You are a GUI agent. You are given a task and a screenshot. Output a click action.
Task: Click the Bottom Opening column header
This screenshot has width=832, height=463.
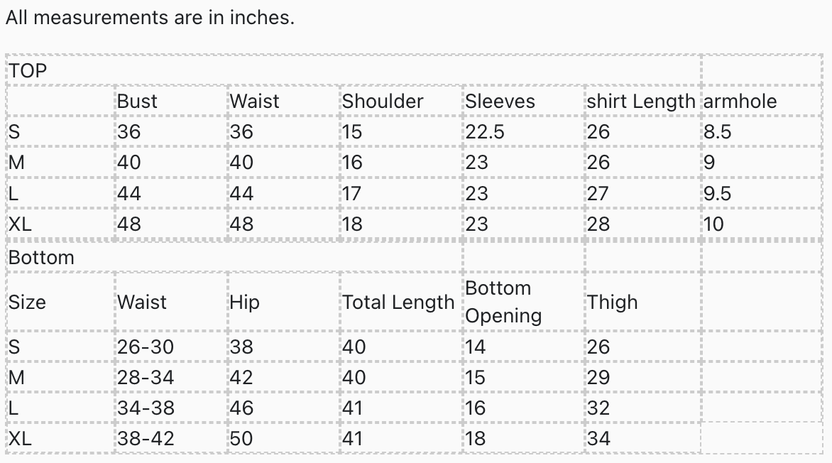[x=503, y=302]
